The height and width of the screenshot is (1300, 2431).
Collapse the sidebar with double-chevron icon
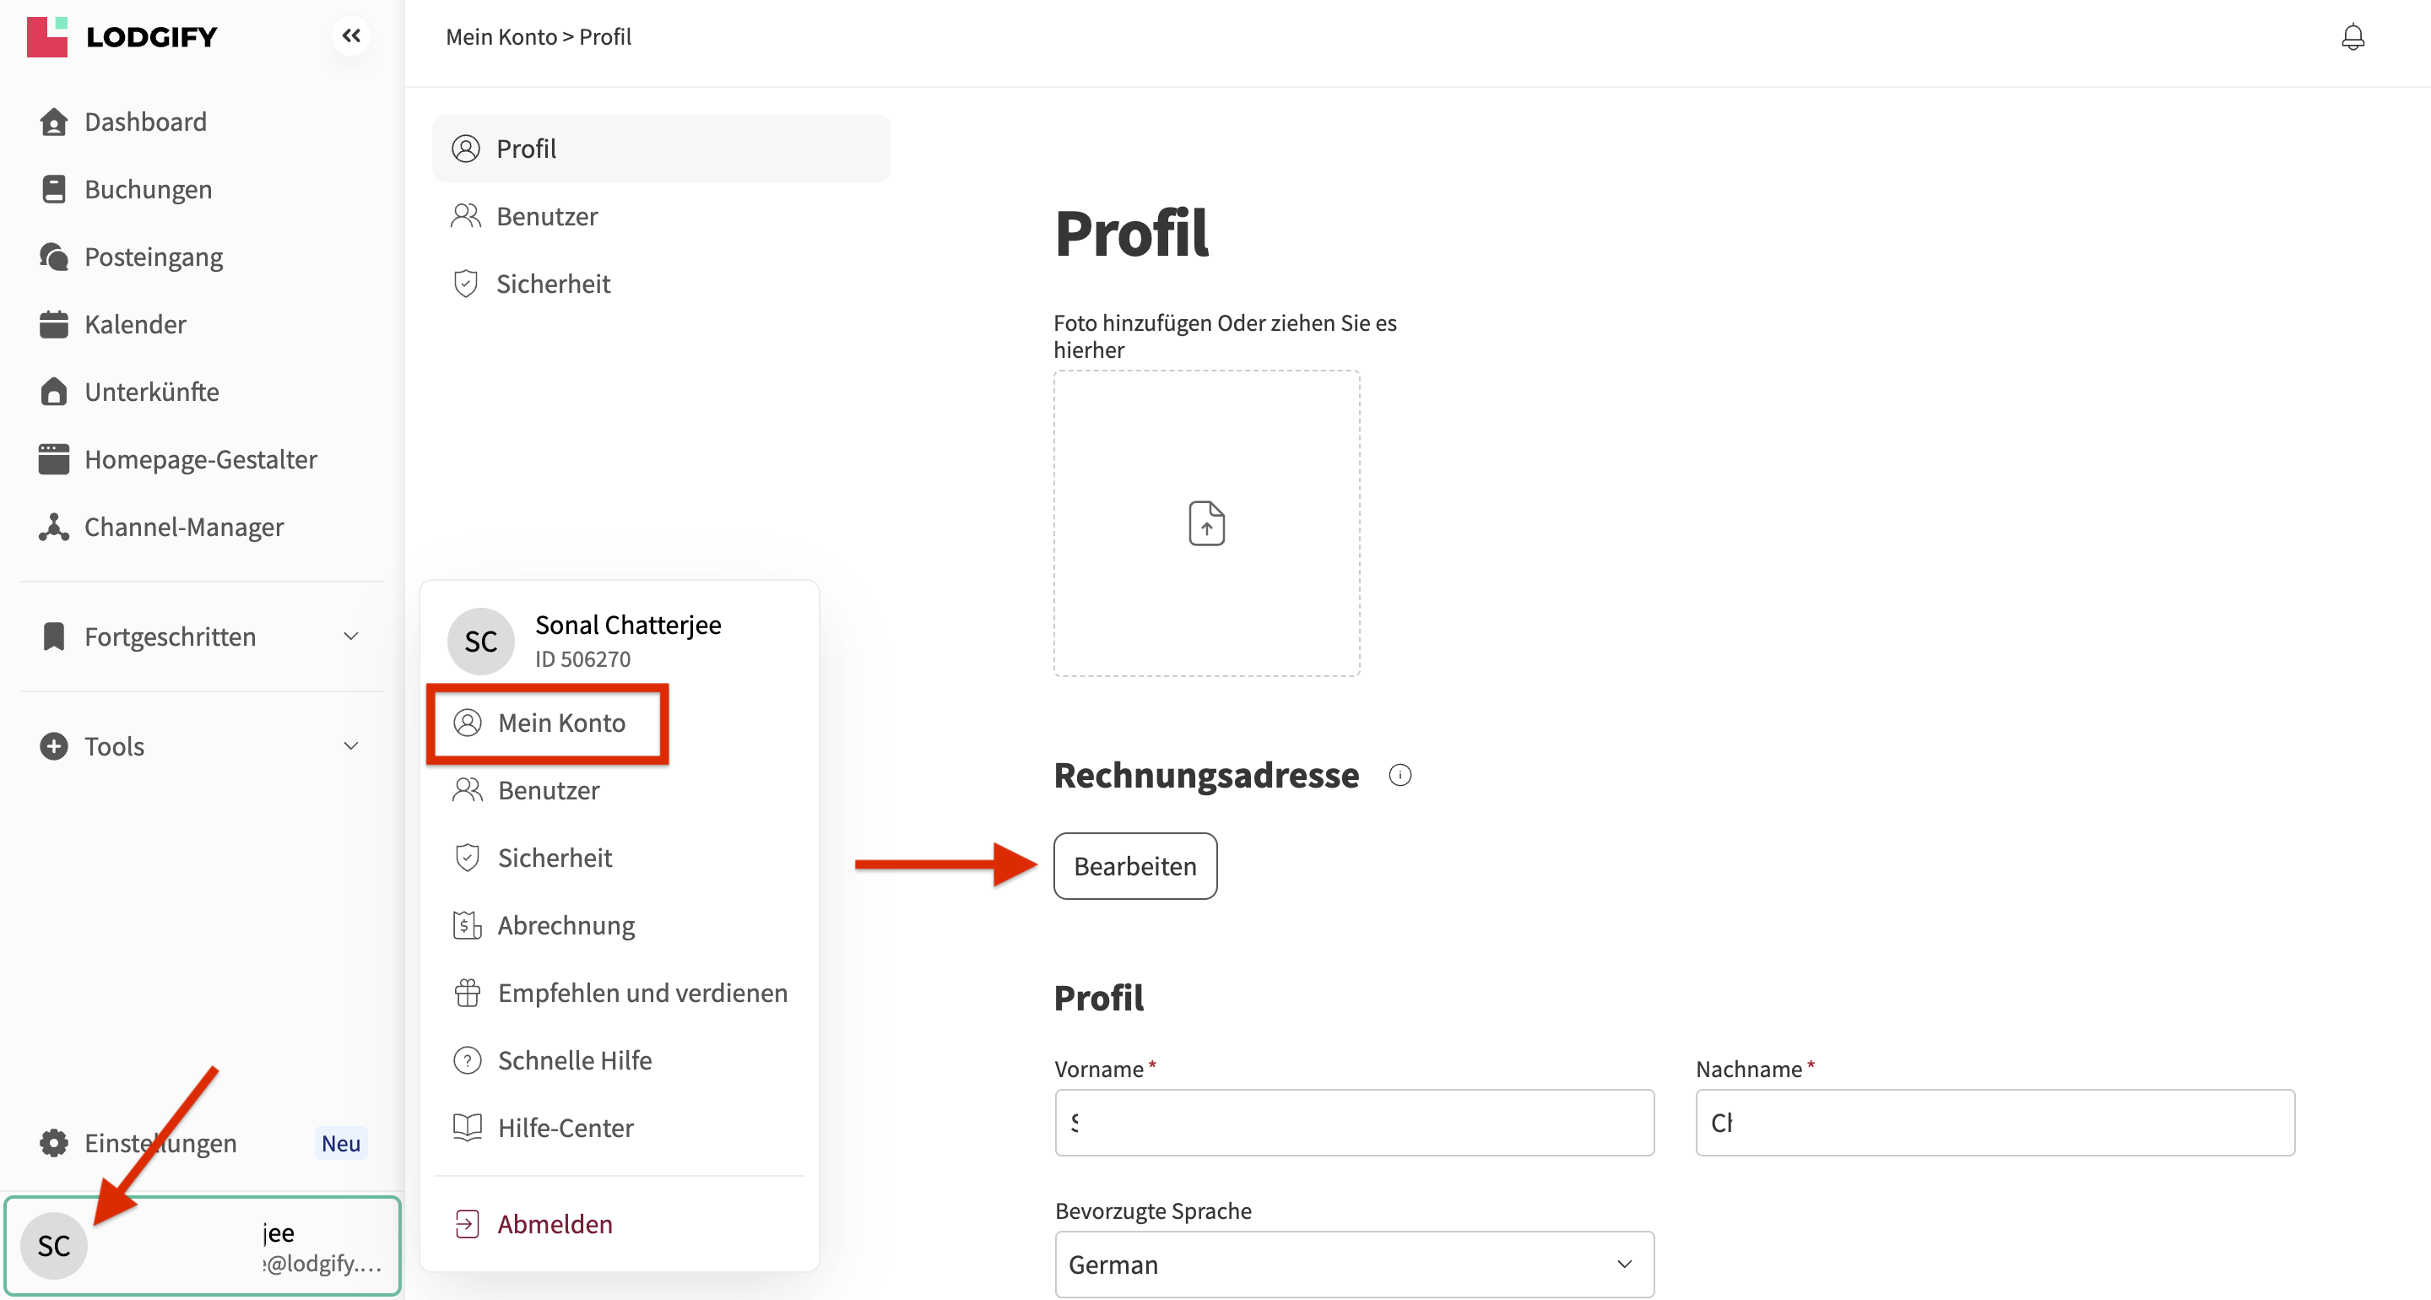click(351, 35)
